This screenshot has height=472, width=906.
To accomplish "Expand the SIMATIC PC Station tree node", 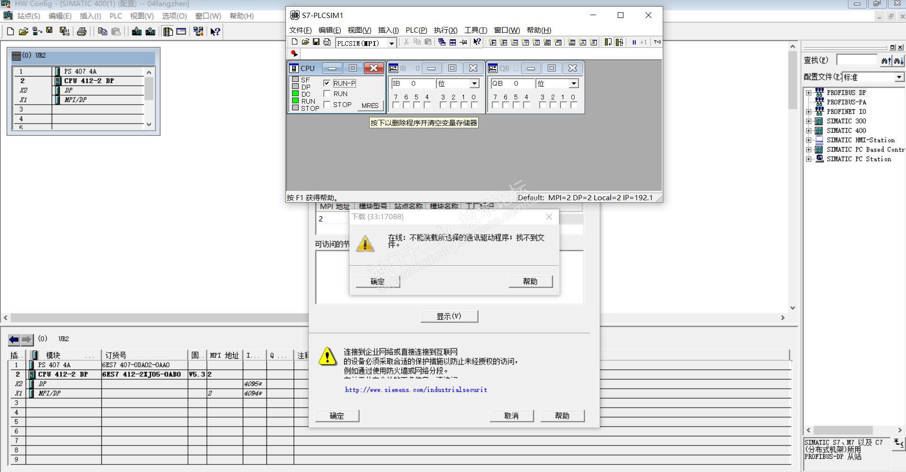I will pos(808,159).
